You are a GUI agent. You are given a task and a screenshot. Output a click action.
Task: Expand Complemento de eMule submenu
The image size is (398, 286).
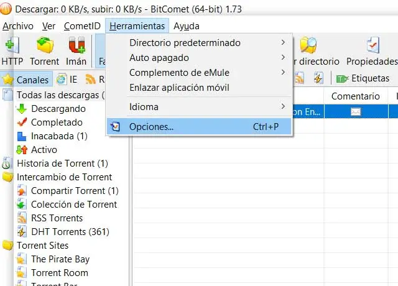200,73
